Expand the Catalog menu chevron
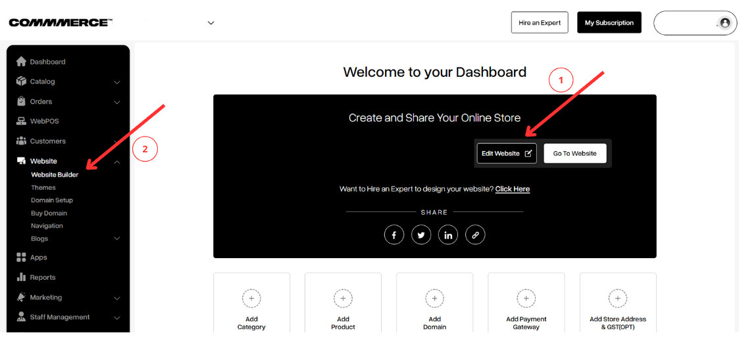Image resolution: width=739 pixels, height=352 pixels. click(117, 82)
